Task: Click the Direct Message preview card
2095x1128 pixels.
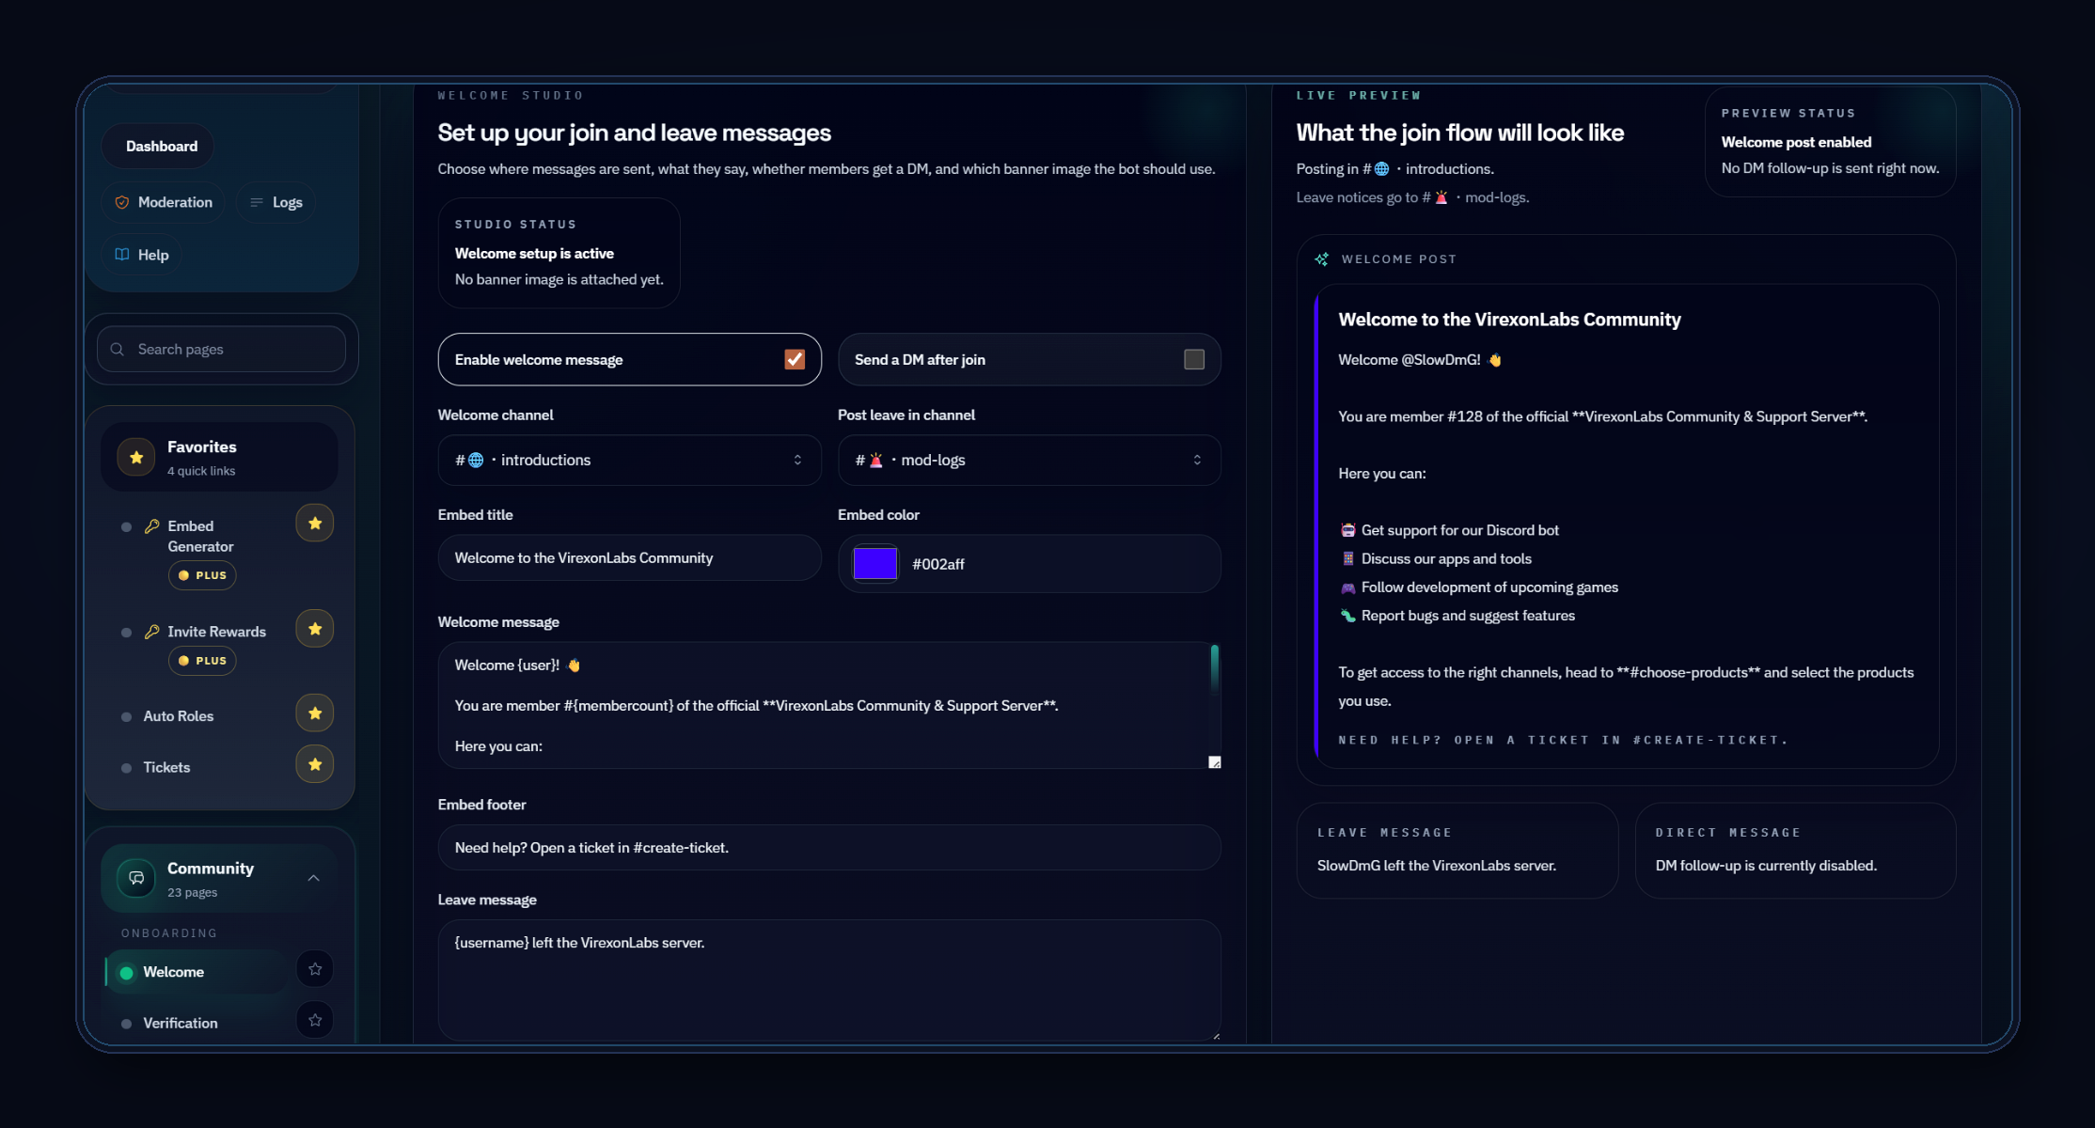Action: tap(1796, 851)
